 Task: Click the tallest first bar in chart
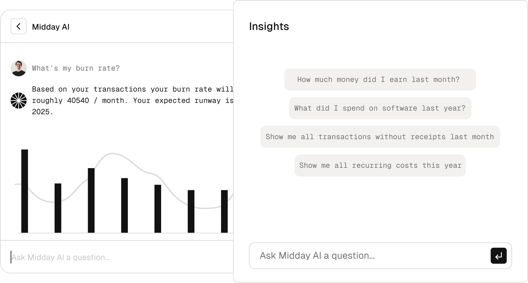[x=24, y=191]
